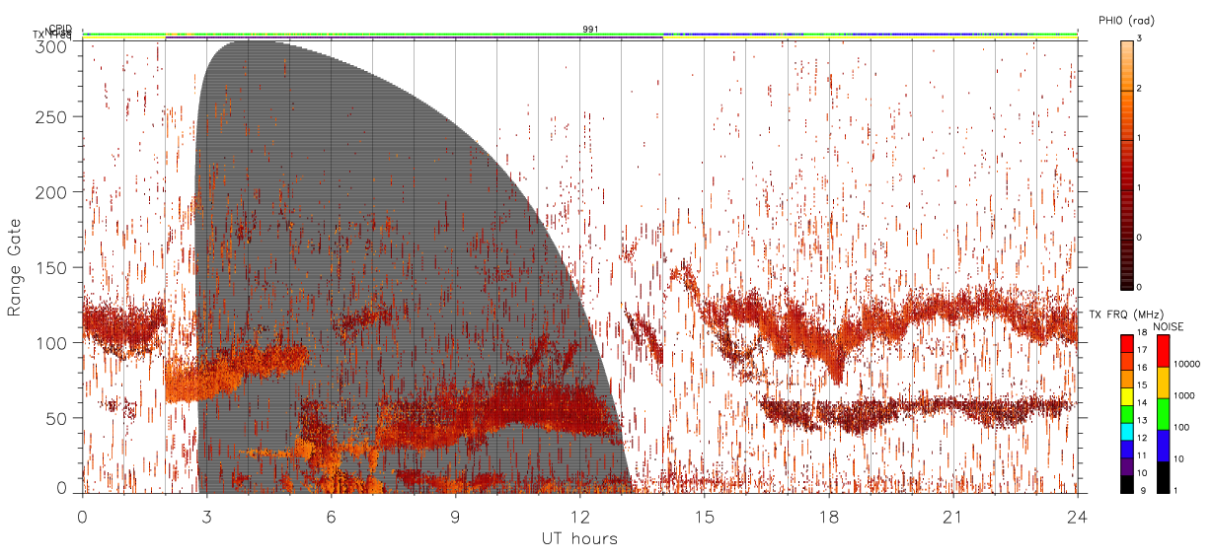Pick the blue swatch in NOISE legend
The width and height of the screenshot is (1212, 559).
click(x=1164, y=446)
